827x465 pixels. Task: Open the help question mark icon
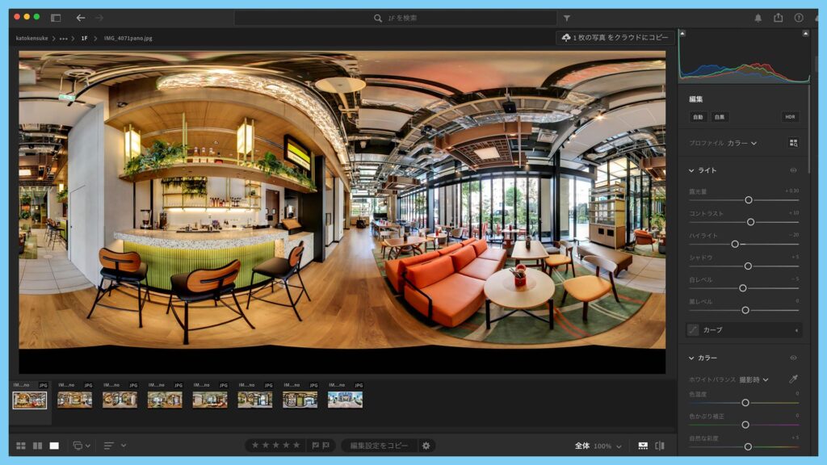coord(799,17)
